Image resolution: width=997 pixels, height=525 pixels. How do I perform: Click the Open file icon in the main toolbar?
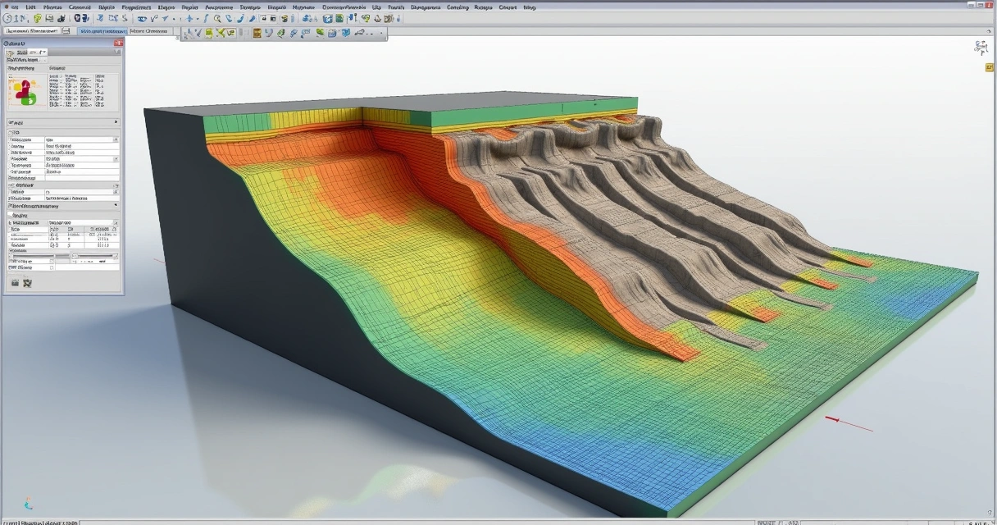(38, 17)
